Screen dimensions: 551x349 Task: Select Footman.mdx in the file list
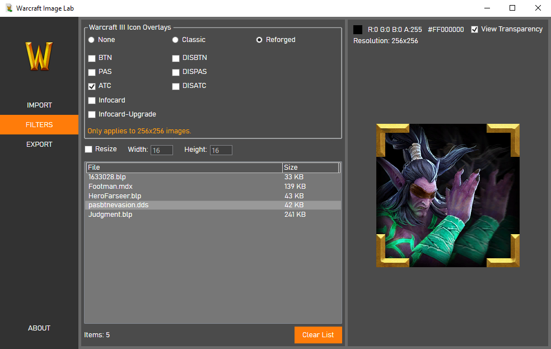pos(213,187)
